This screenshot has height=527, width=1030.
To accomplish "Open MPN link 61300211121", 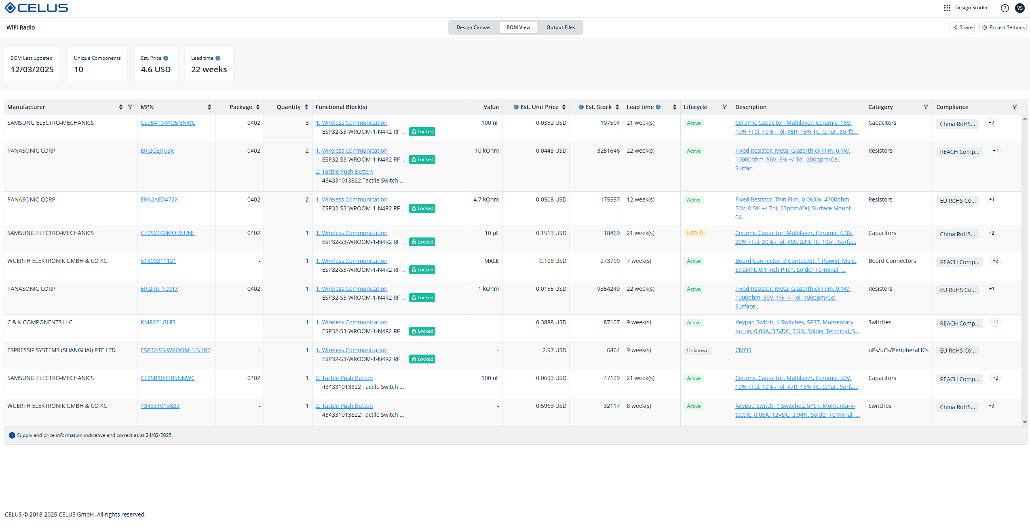I will [x=158, y=261].
